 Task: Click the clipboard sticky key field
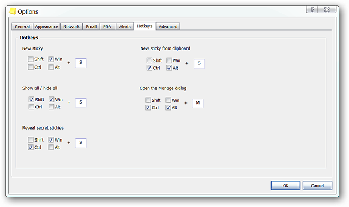point(199,63)
